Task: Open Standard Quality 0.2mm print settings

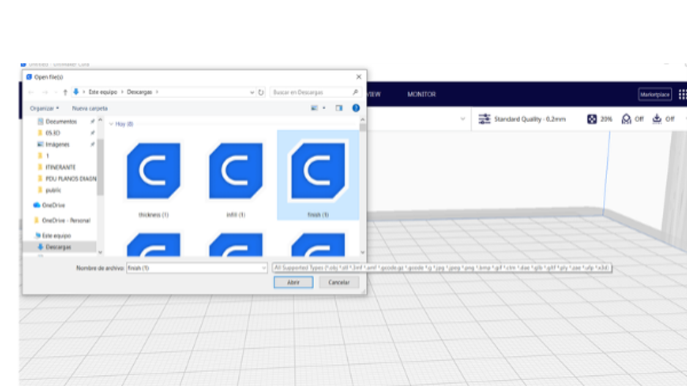Action: click(x=530, y=119)
